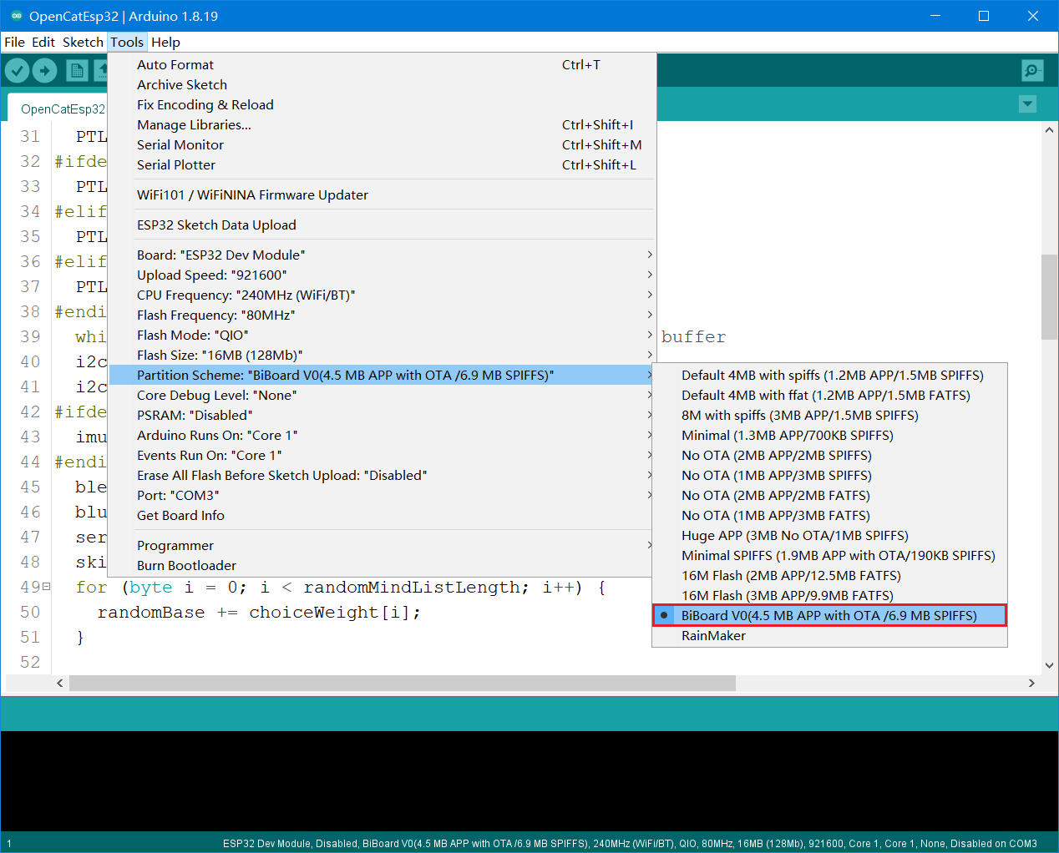Click the editor scroll up arrow
This screenshot has height=853, width=1059.
coord(1049,130)
